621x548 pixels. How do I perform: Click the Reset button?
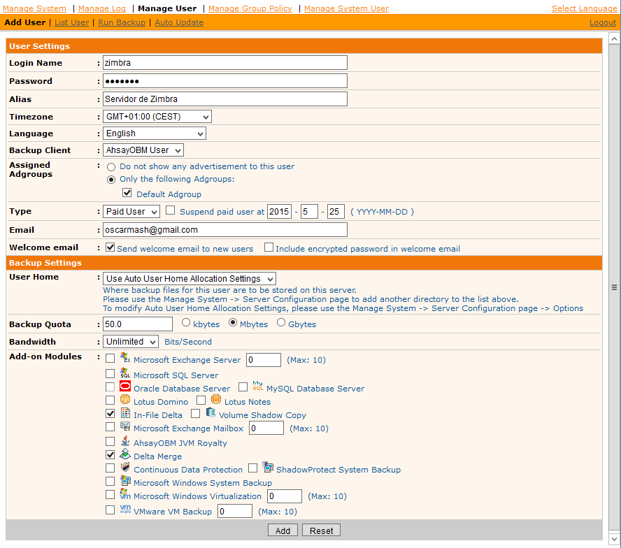point(321,531)
